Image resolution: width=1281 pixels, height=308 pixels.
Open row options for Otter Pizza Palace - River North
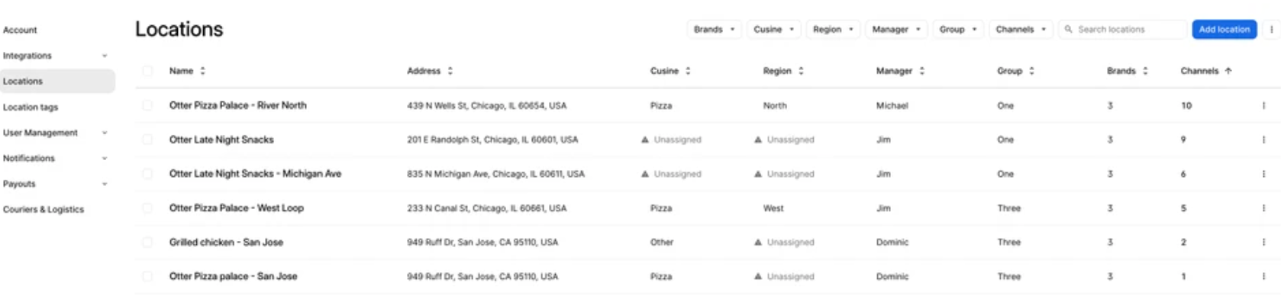tap(1263, 106)
